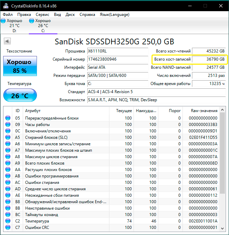Click the status orb for attribute 09
This screenshot has height=235, width=229.
(8, 124)
